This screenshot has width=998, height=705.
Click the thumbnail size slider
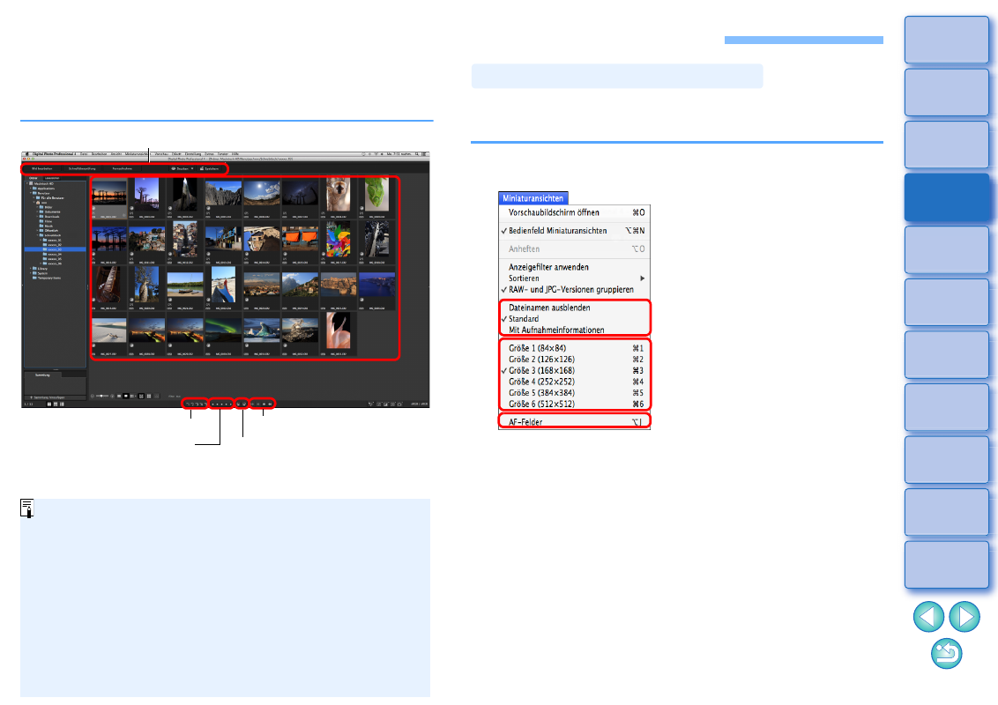coord(102,396)
